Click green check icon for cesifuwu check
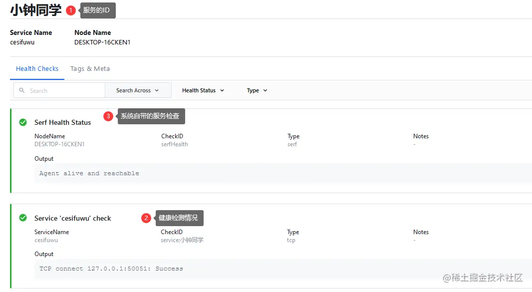The image size is (532, 292). pos(23,218)
